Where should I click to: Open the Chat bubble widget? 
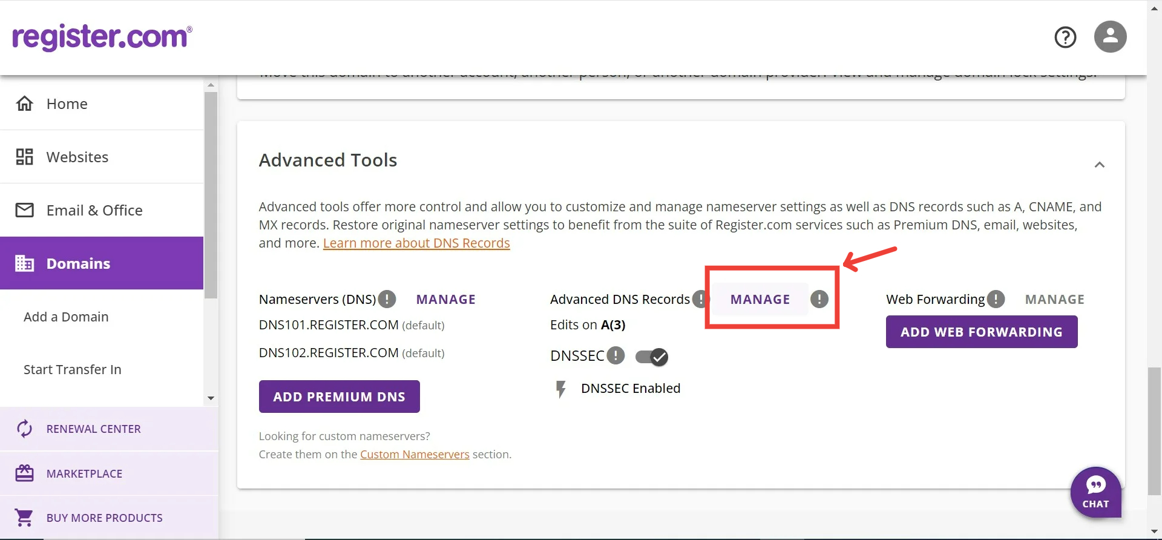pos(1095,492)
